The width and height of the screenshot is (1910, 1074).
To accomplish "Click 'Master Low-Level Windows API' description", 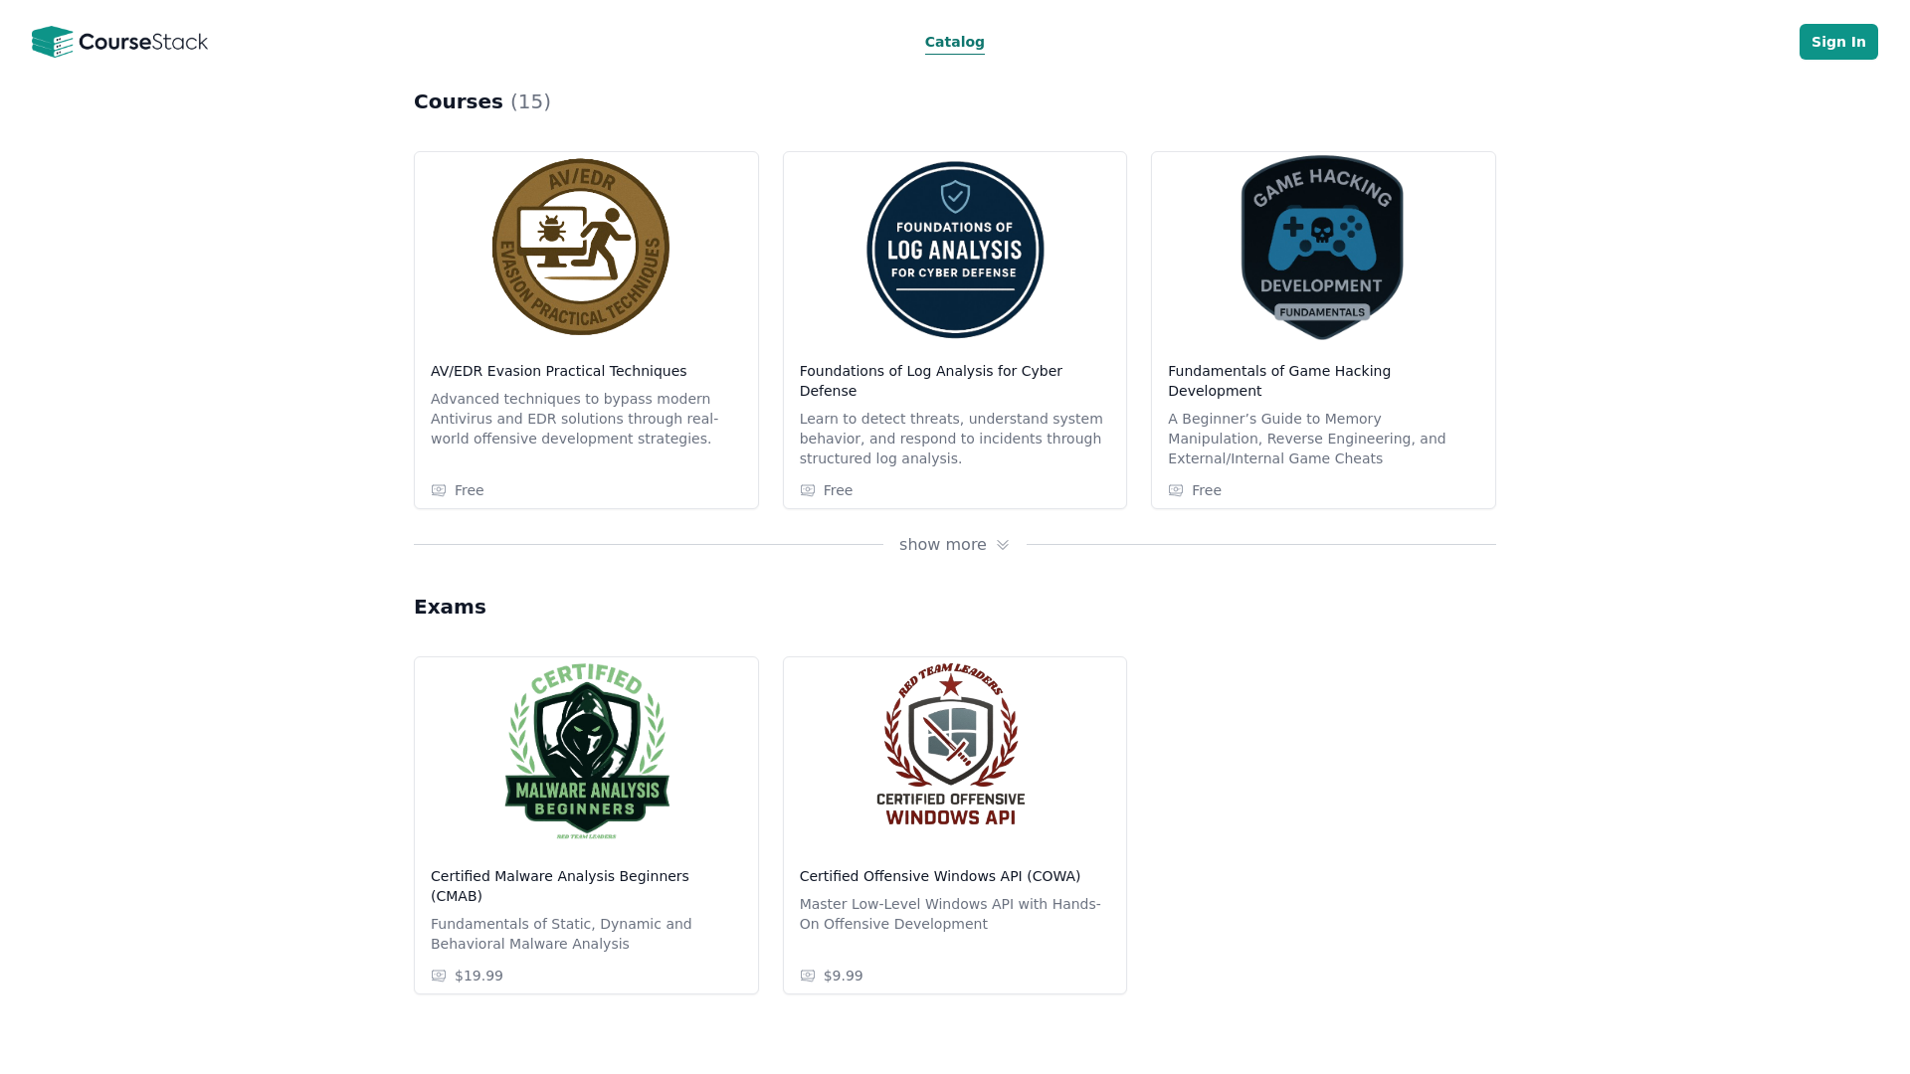I will tap(950, 914).
